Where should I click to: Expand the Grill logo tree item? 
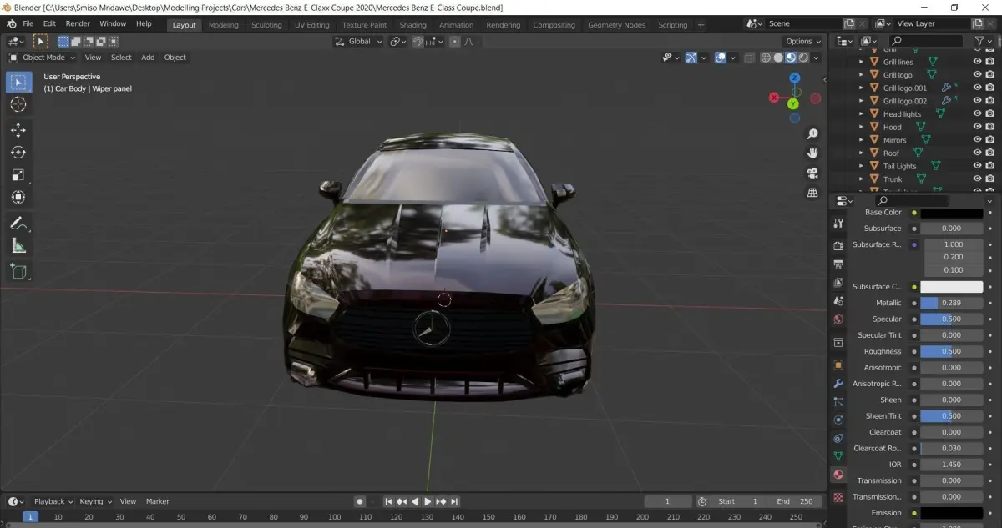click(862, 75)
